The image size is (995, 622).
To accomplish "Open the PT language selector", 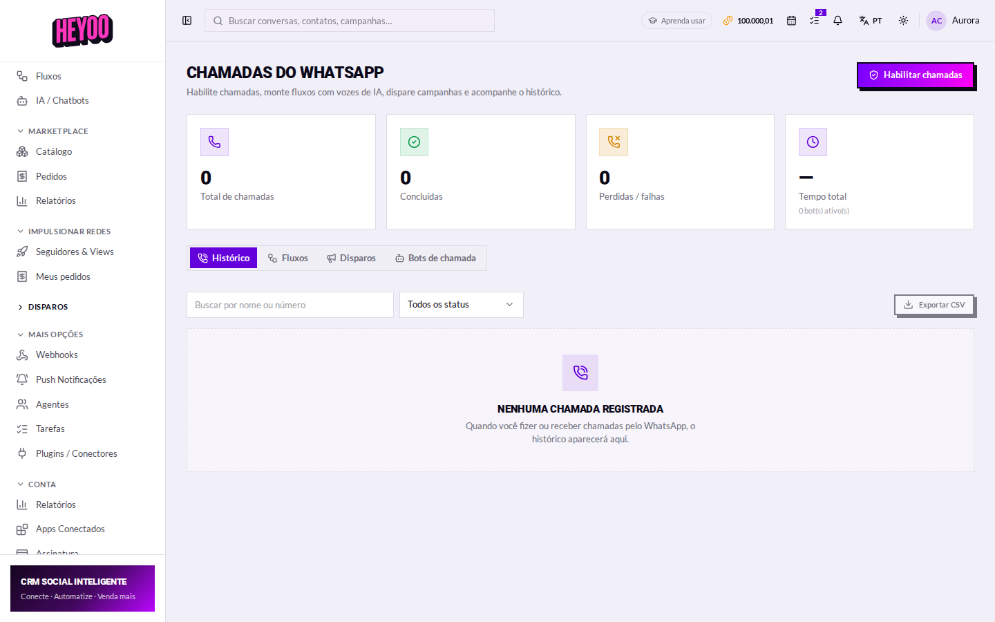I will [x=871, y=21].
